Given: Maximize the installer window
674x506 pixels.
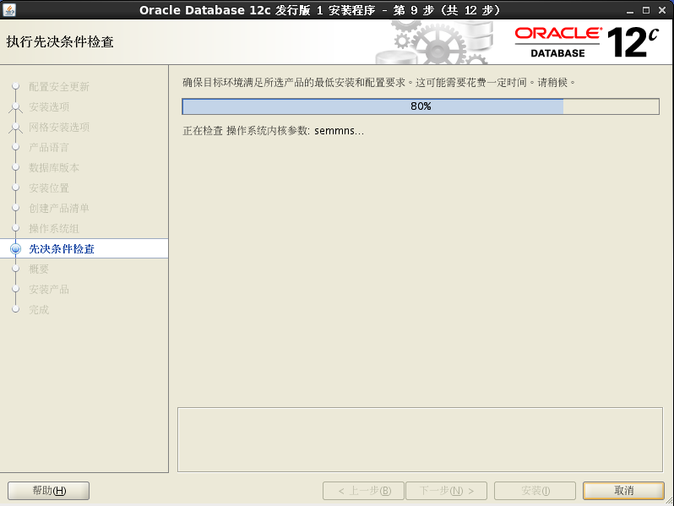Looking at the screenshot, I should tap(646, 10).
